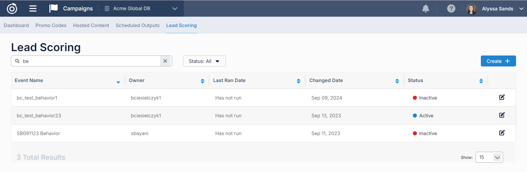Open the hamburger navigation menu
527x172 pixels.
tap(33, 8)
